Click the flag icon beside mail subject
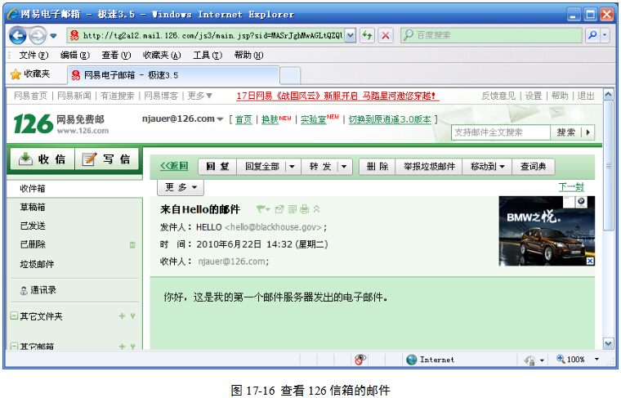The image size is (621, 398). [x=263, y=209]
